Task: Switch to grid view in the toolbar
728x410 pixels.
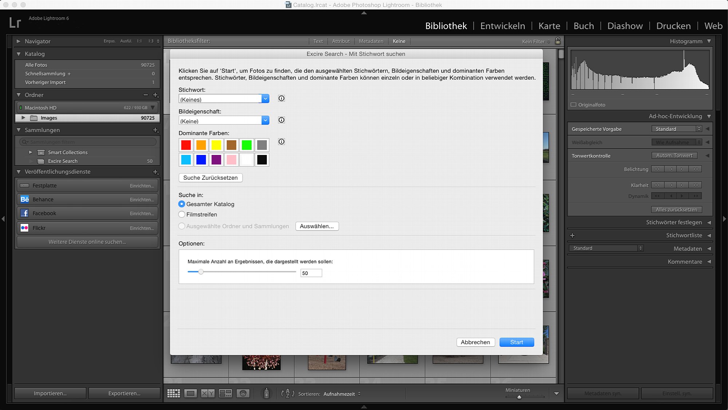Action: point(174,393)
